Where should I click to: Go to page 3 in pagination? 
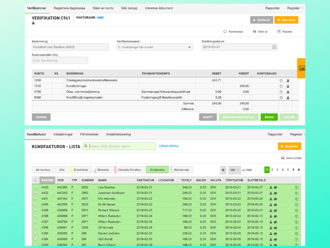(x=277, y=170)
